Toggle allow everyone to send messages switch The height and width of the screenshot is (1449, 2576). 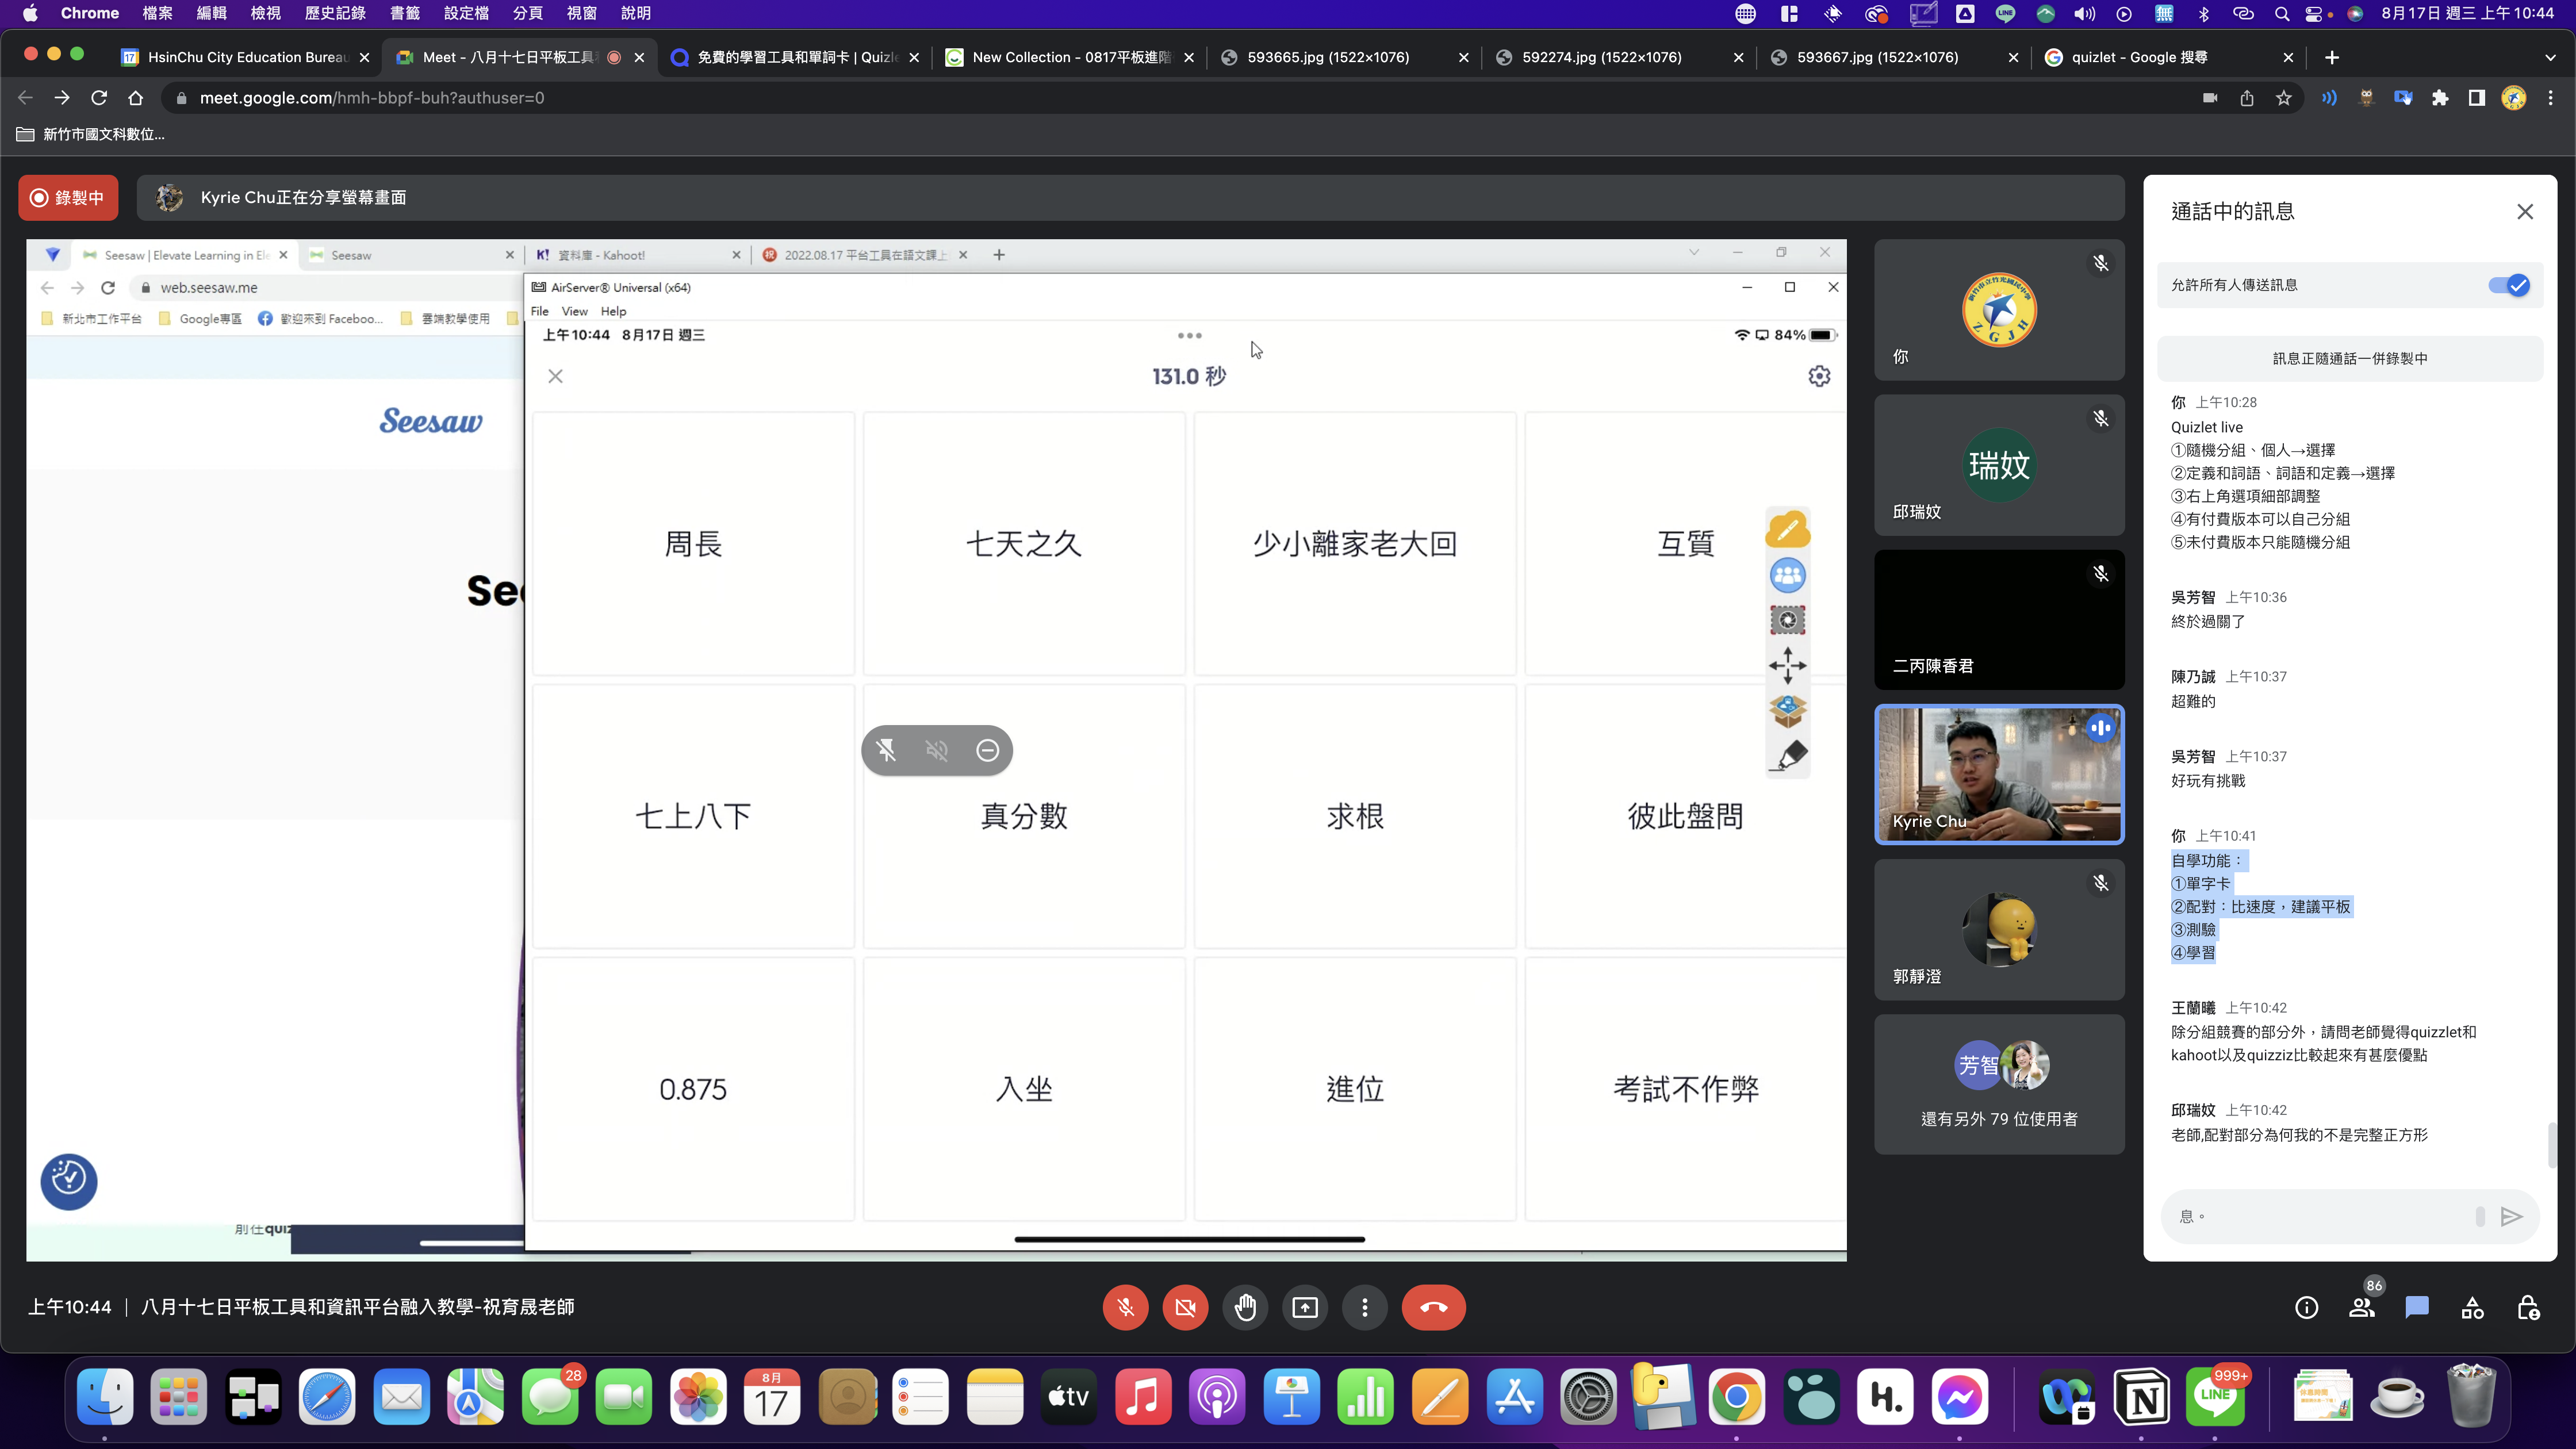coord(2508,285)
